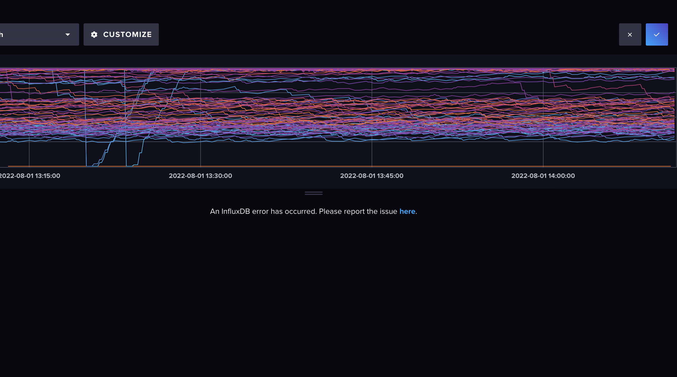Grab the horizontal resize handle below the graph
This screenshot has height=377, width=677.
coord(313,193)
